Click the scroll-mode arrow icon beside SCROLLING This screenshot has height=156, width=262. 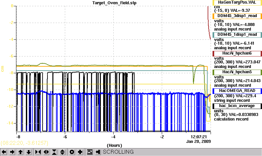pos(98,152)
